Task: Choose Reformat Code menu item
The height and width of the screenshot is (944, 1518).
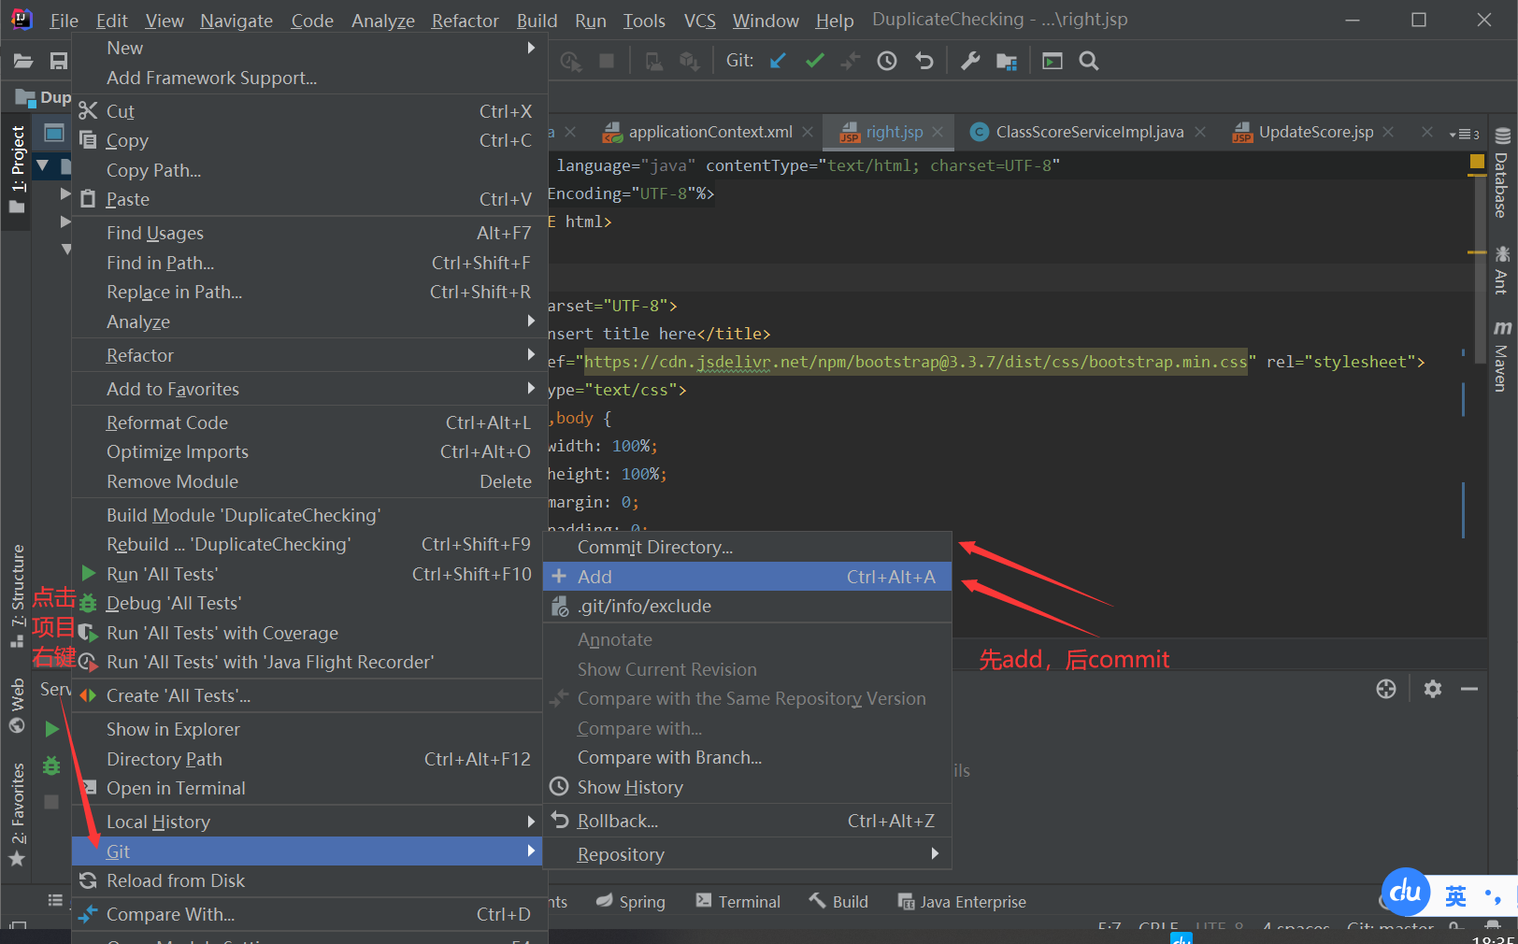Action: point(309,422)
